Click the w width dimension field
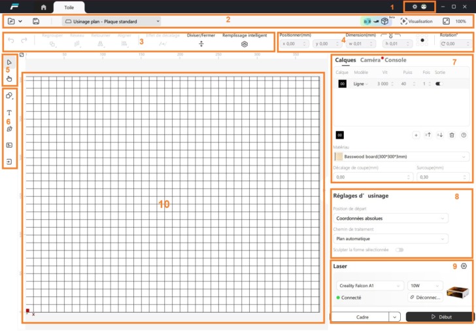Viewport: 476px width, 331px height. pos(361,44)
